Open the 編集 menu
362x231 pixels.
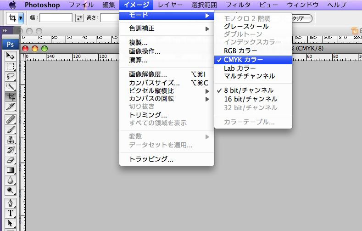[109, 5]
